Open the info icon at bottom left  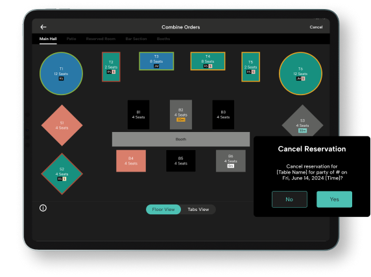point(43,208)
